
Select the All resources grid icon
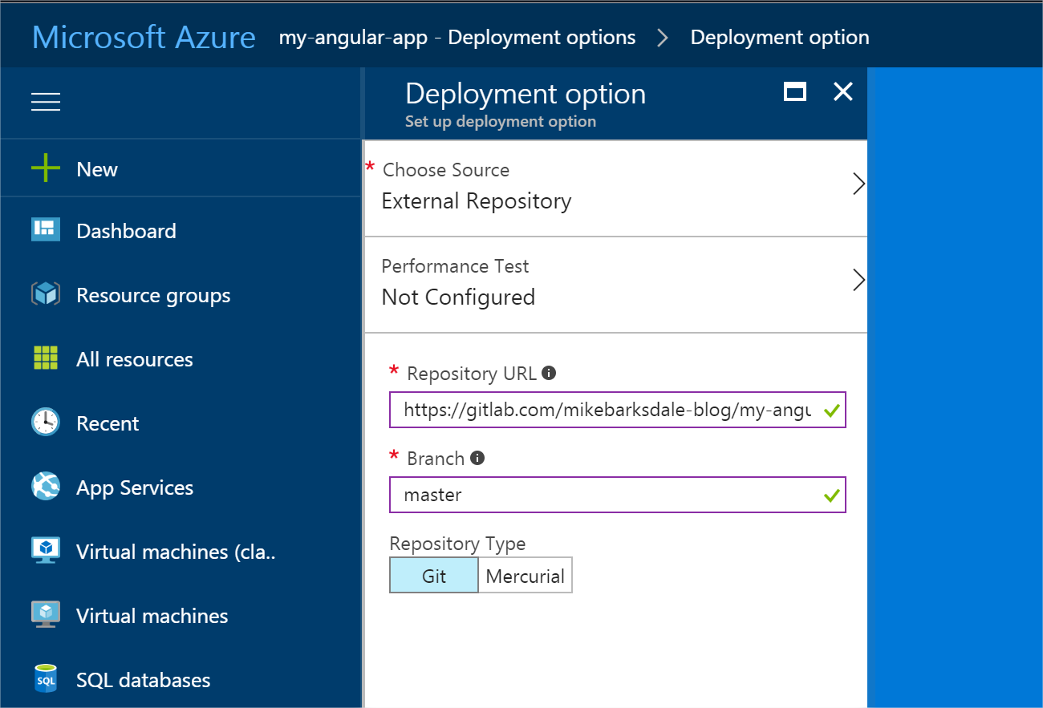tap(46, 358)
